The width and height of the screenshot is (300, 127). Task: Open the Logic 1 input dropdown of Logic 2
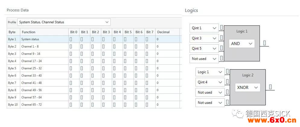tap(210, 72)
